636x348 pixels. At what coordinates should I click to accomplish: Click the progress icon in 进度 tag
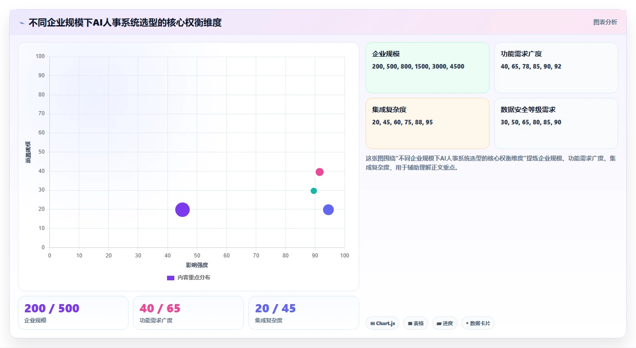439,324
